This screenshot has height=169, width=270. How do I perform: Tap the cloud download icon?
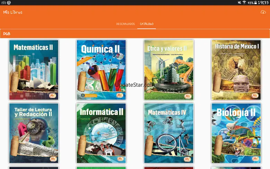point(263,12)
